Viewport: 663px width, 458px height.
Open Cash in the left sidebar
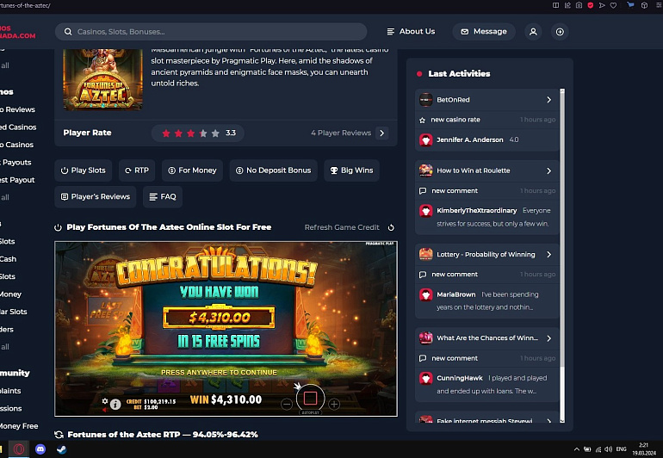click(9, 259)
